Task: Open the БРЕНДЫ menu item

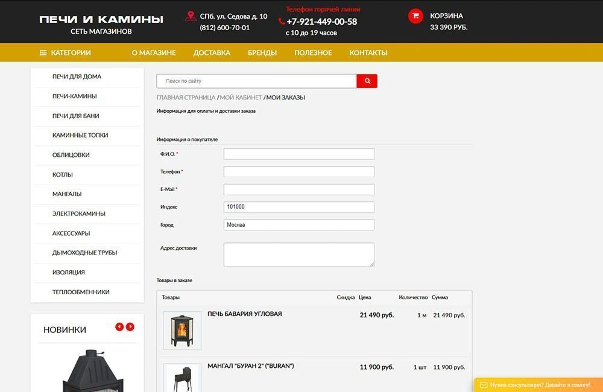Action: pos(264,52)
